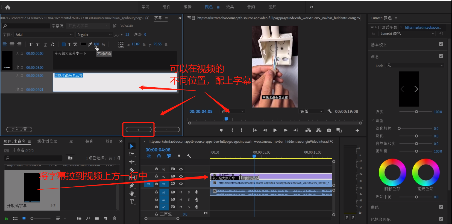
Task: Click the 导入设置 button
Action: pos(19,129)
